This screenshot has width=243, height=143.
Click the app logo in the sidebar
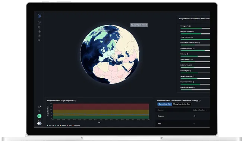click(x=40, y=16)
